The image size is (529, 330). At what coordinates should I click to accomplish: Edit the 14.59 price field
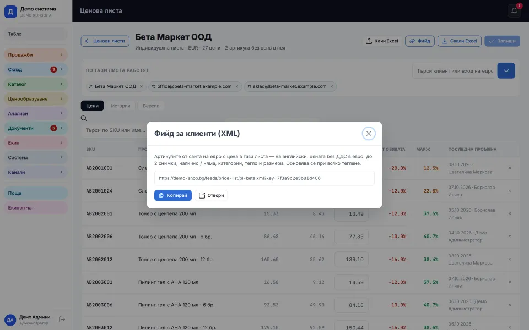pyautogui.click(x=352, y=283)
